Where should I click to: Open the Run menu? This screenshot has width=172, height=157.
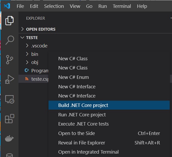pos(103,6)
